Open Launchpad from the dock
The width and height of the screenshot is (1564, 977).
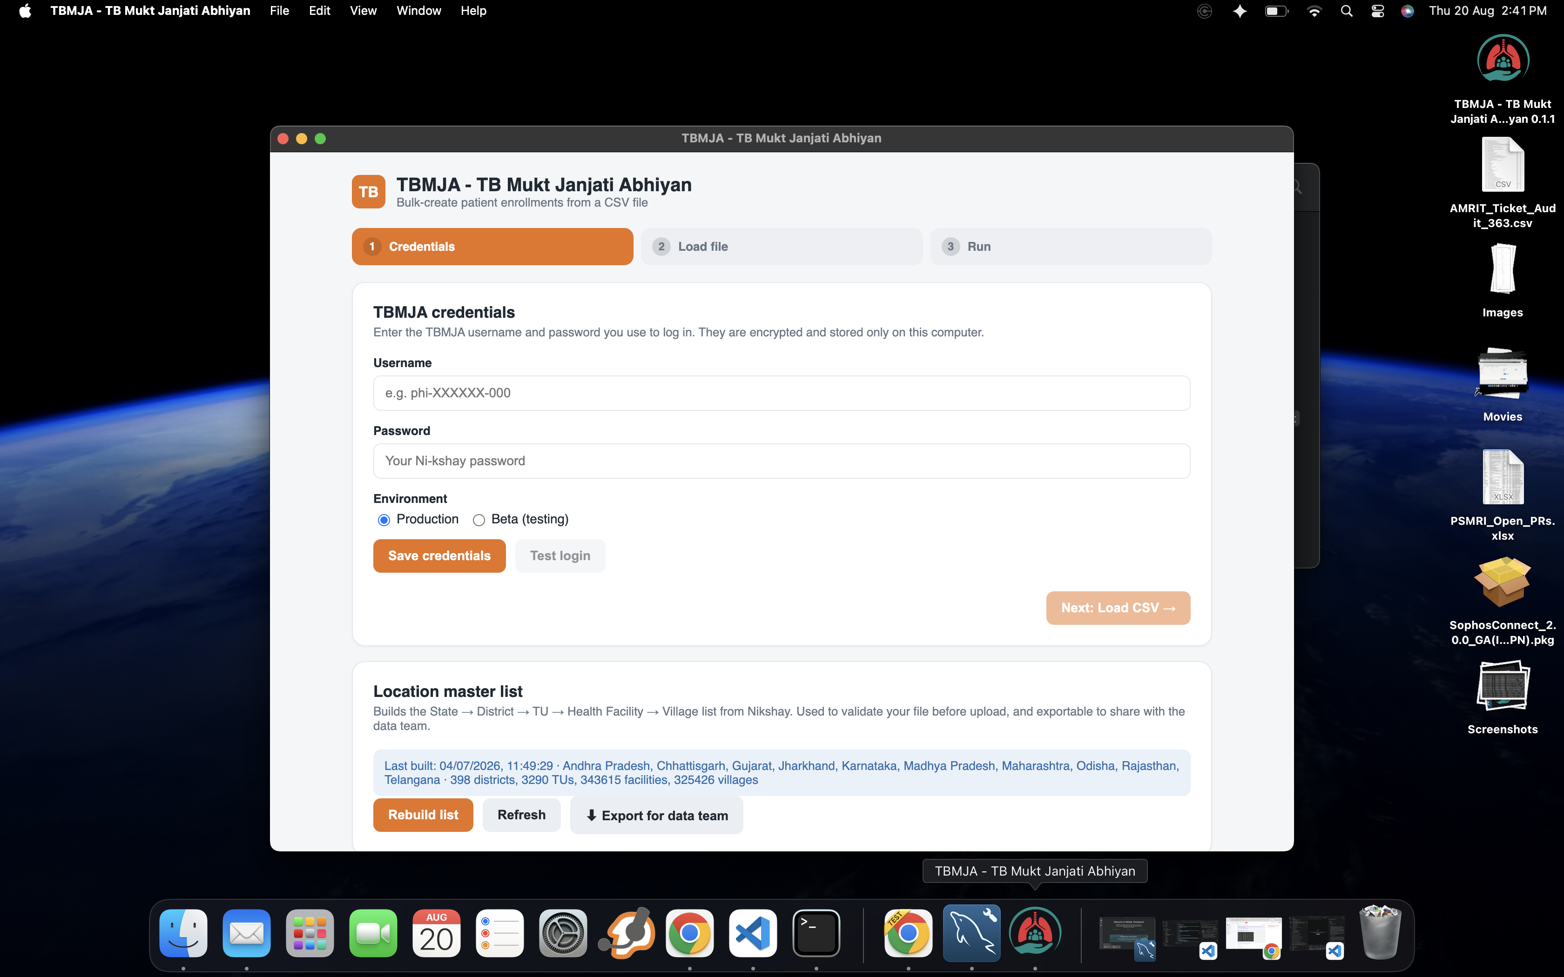point(310,933)
